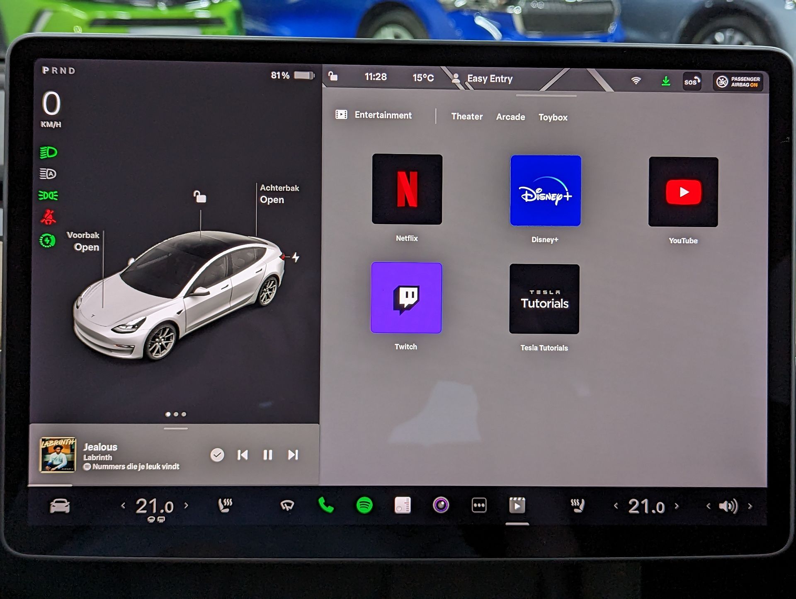The width and height of the screenshot is (796, 599).
Task: Toggle the auto high beam icon
Action: click(48, 174)
